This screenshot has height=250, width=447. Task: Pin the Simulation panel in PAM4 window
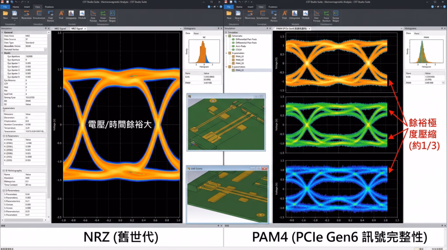[267, 28]
